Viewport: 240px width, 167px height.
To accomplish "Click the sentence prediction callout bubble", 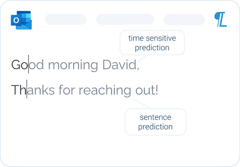I will pyautogui.click(x=155, y=122).
